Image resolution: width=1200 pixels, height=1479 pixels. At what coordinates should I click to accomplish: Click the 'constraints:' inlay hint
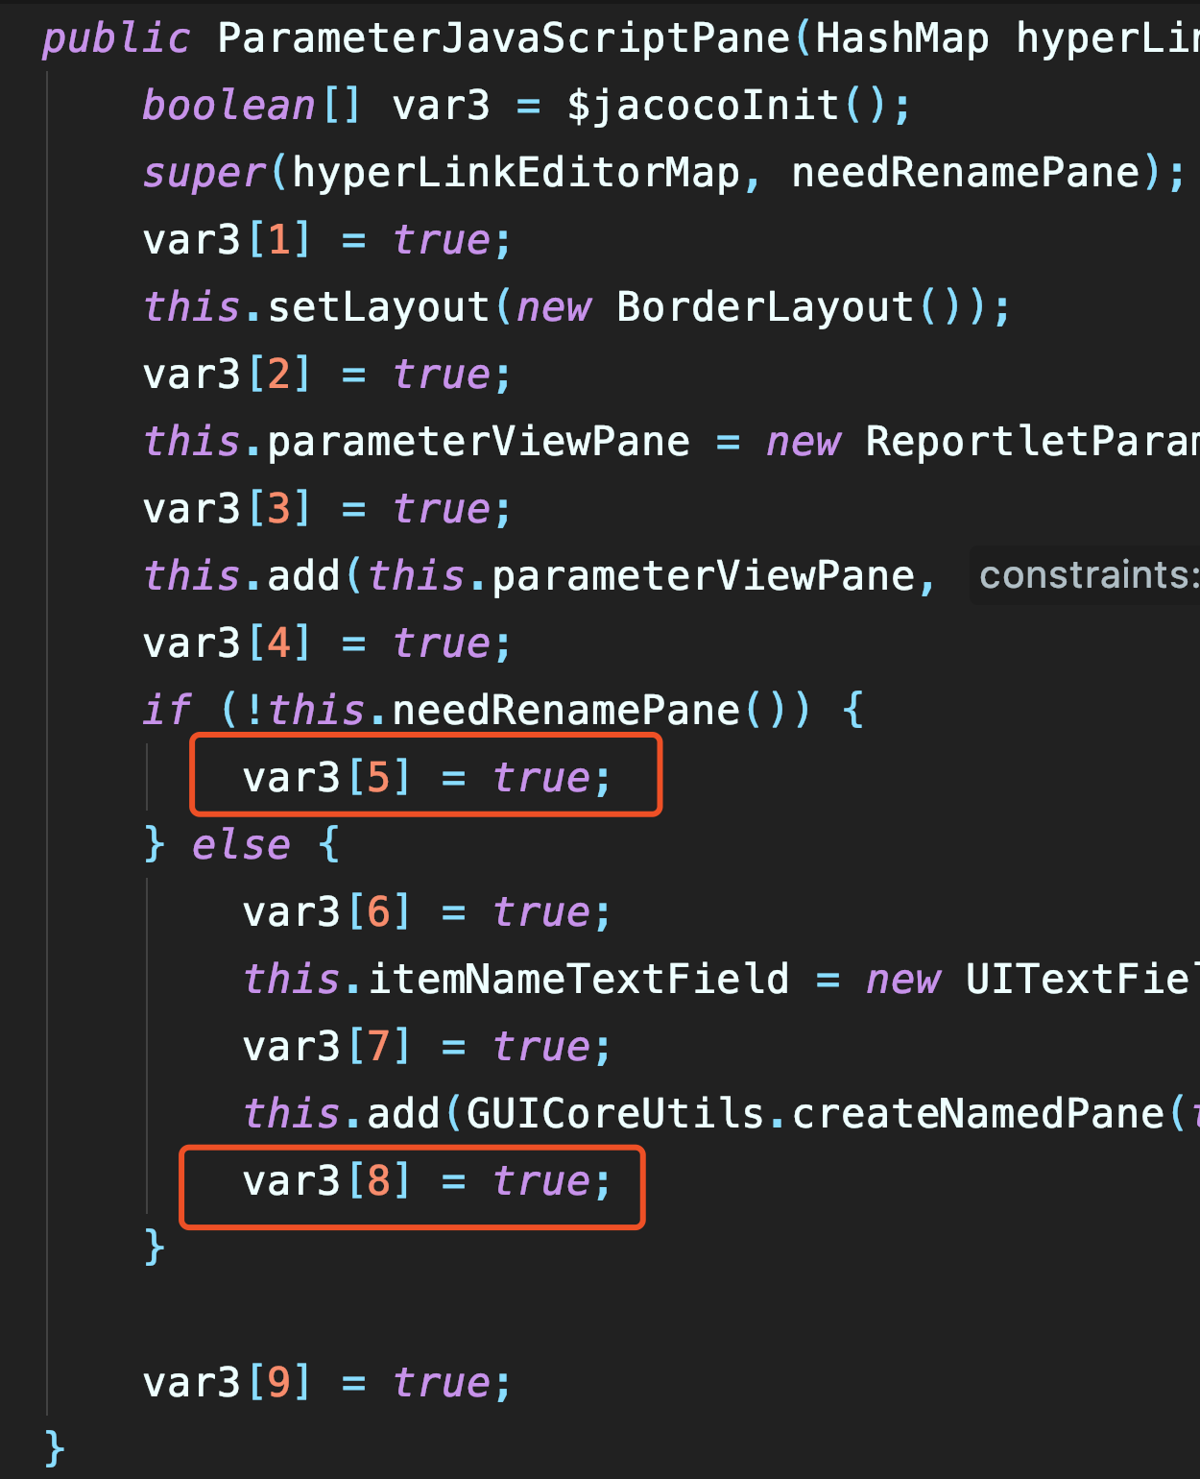click(x=1089, y=575)
